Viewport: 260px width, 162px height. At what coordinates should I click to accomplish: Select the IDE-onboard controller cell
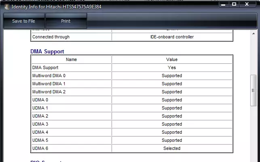coord(172,37)
